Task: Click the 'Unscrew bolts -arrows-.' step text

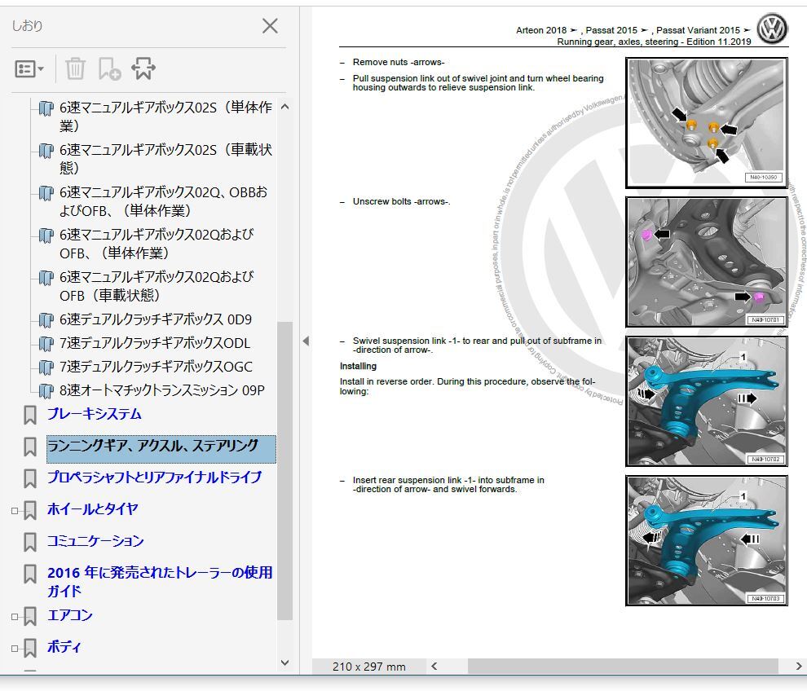Action: (x=401, y=202)
